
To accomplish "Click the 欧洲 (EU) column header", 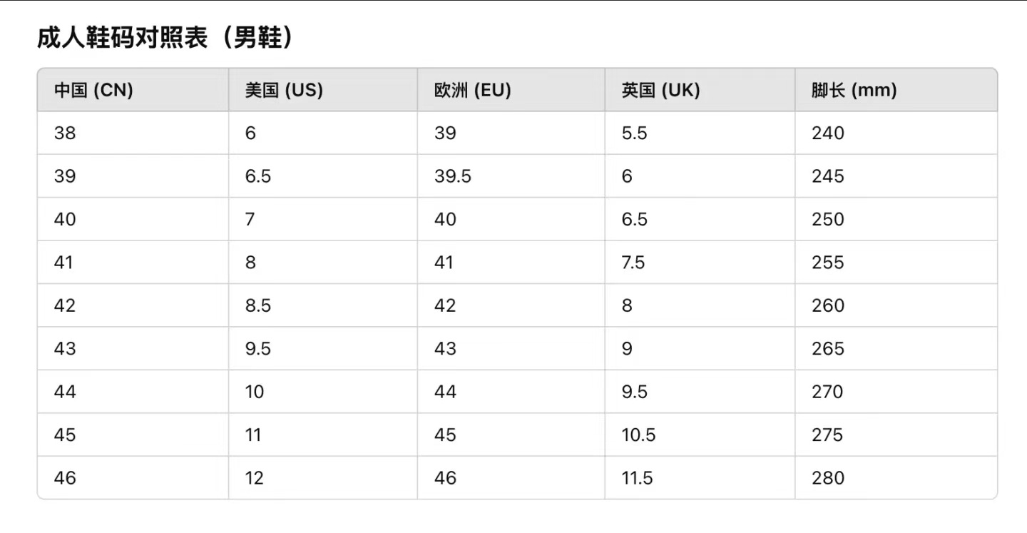I will 473,91.
